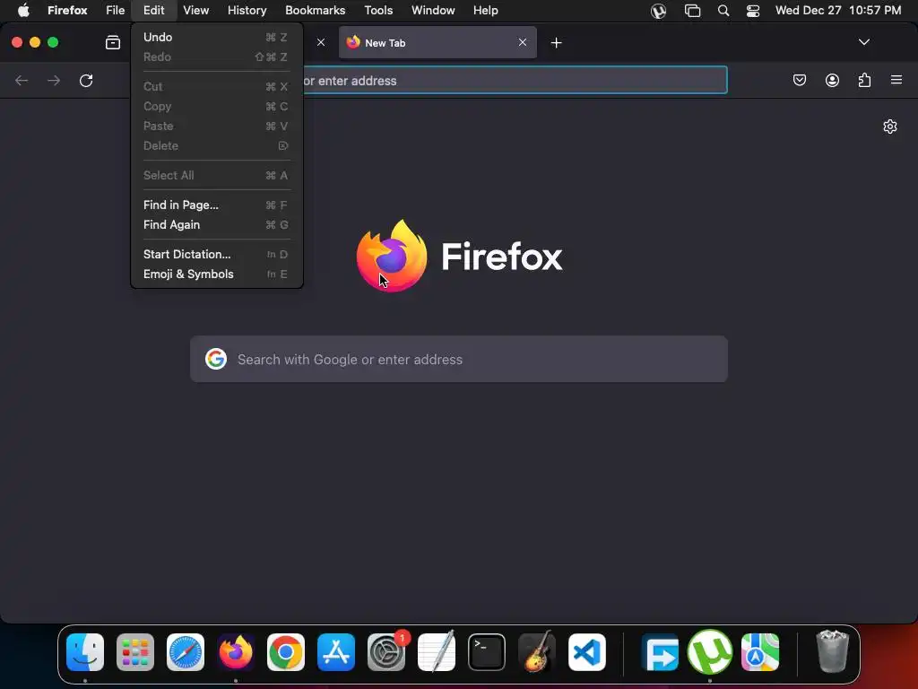
Task: Select Emoji & Symbols menu entry
Action: pyautogui.click(x=217, y=275)
